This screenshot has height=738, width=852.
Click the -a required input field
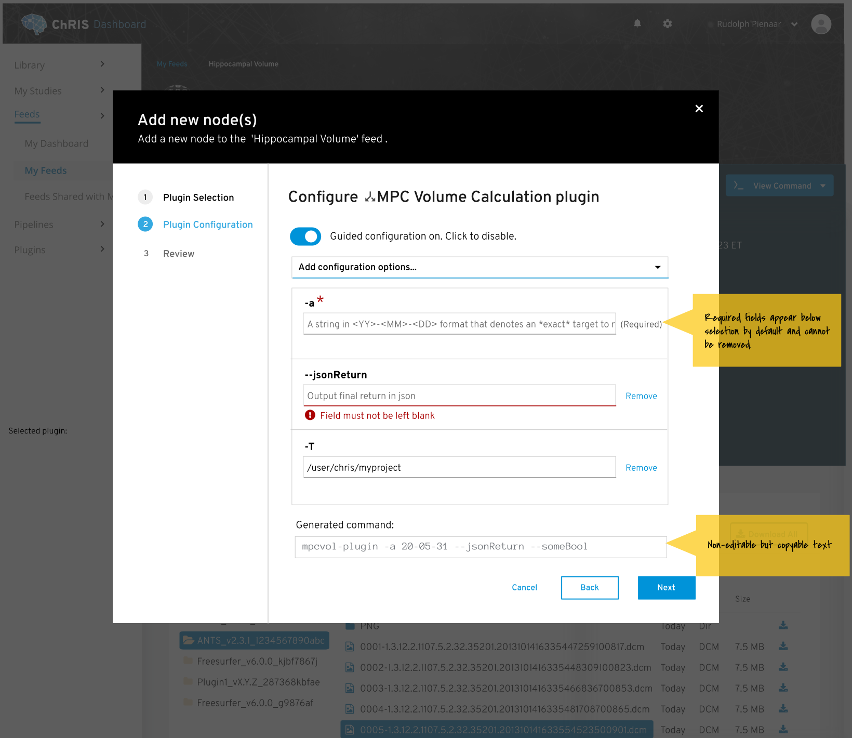459,324
